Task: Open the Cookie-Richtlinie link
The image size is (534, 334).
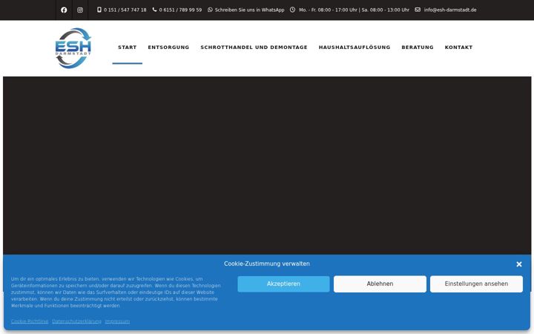Action: click(30, 321)
